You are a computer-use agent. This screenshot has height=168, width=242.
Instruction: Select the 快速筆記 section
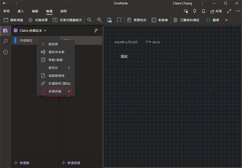tap(35, 40)
